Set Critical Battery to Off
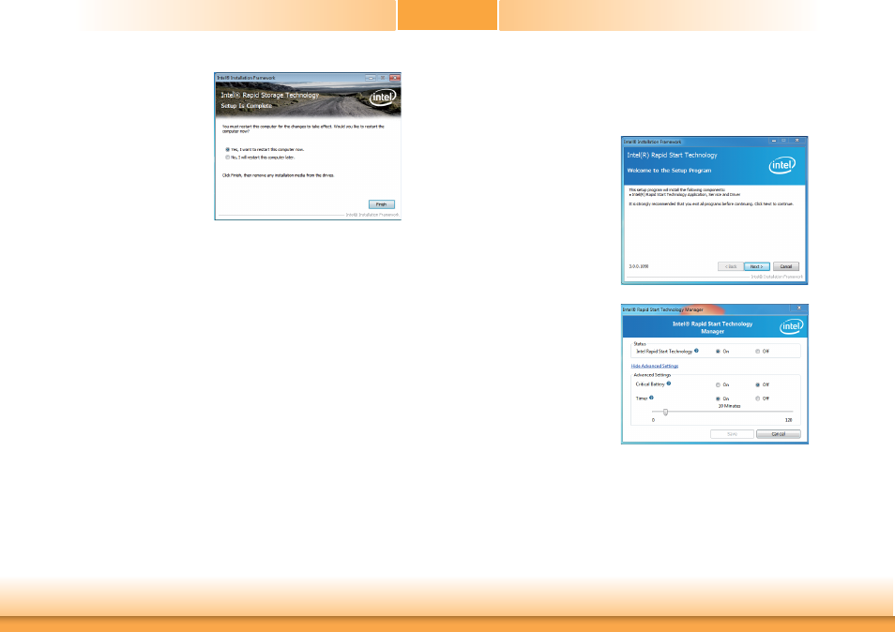Image resolution: width=895 pixels, height=632 pixels. [758, 385]
